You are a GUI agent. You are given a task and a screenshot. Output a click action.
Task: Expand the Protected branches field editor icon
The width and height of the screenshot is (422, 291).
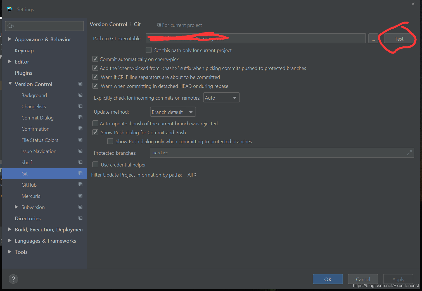pyautogui.click(x=409, y=153)
